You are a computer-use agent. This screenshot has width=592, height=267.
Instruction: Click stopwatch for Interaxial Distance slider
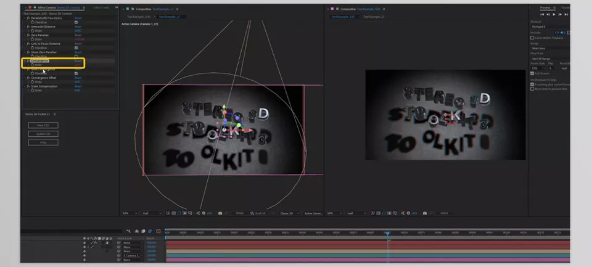[33, 31]
